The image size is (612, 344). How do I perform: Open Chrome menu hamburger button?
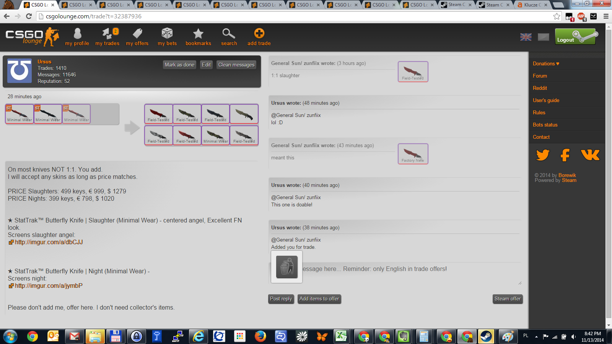(606, 16)
